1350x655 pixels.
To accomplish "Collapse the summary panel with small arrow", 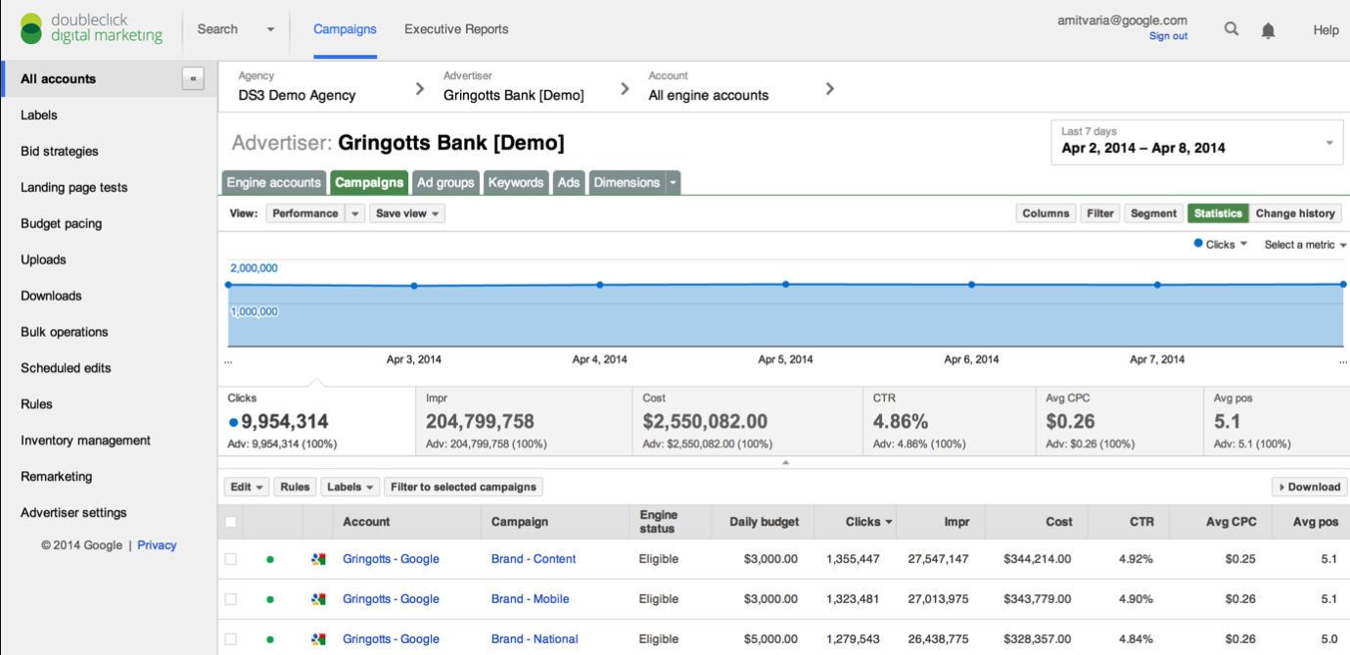I will [x=785, y=462].
